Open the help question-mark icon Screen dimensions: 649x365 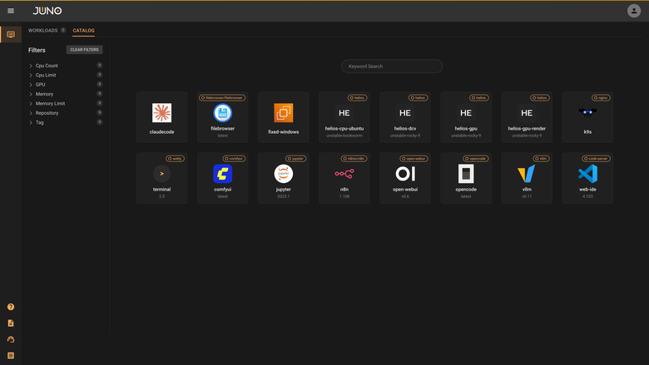coord(11,307)
